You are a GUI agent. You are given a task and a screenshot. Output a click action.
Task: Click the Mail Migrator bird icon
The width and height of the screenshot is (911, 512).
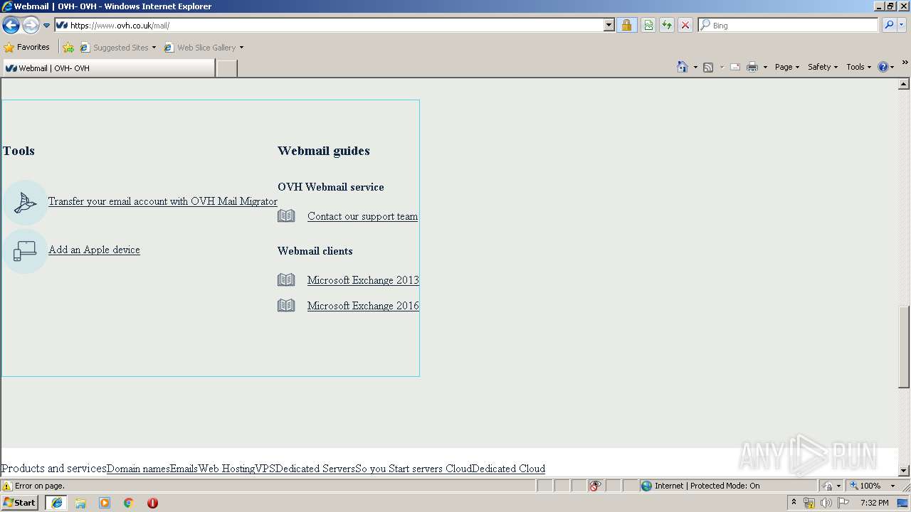tap(25, 203)
